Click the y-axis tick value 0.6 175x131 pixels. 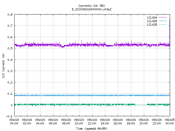(x=10, y=37)
